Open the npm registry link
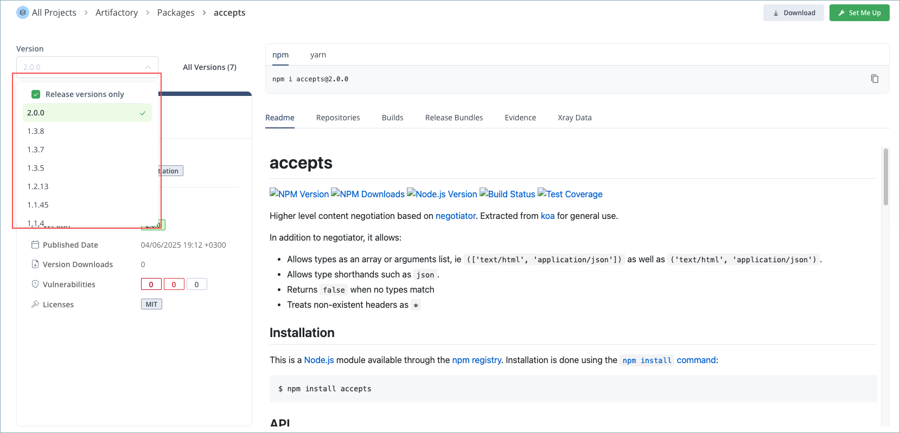Image resolution: width=900 pixels, height=433 pixels. 477,360
